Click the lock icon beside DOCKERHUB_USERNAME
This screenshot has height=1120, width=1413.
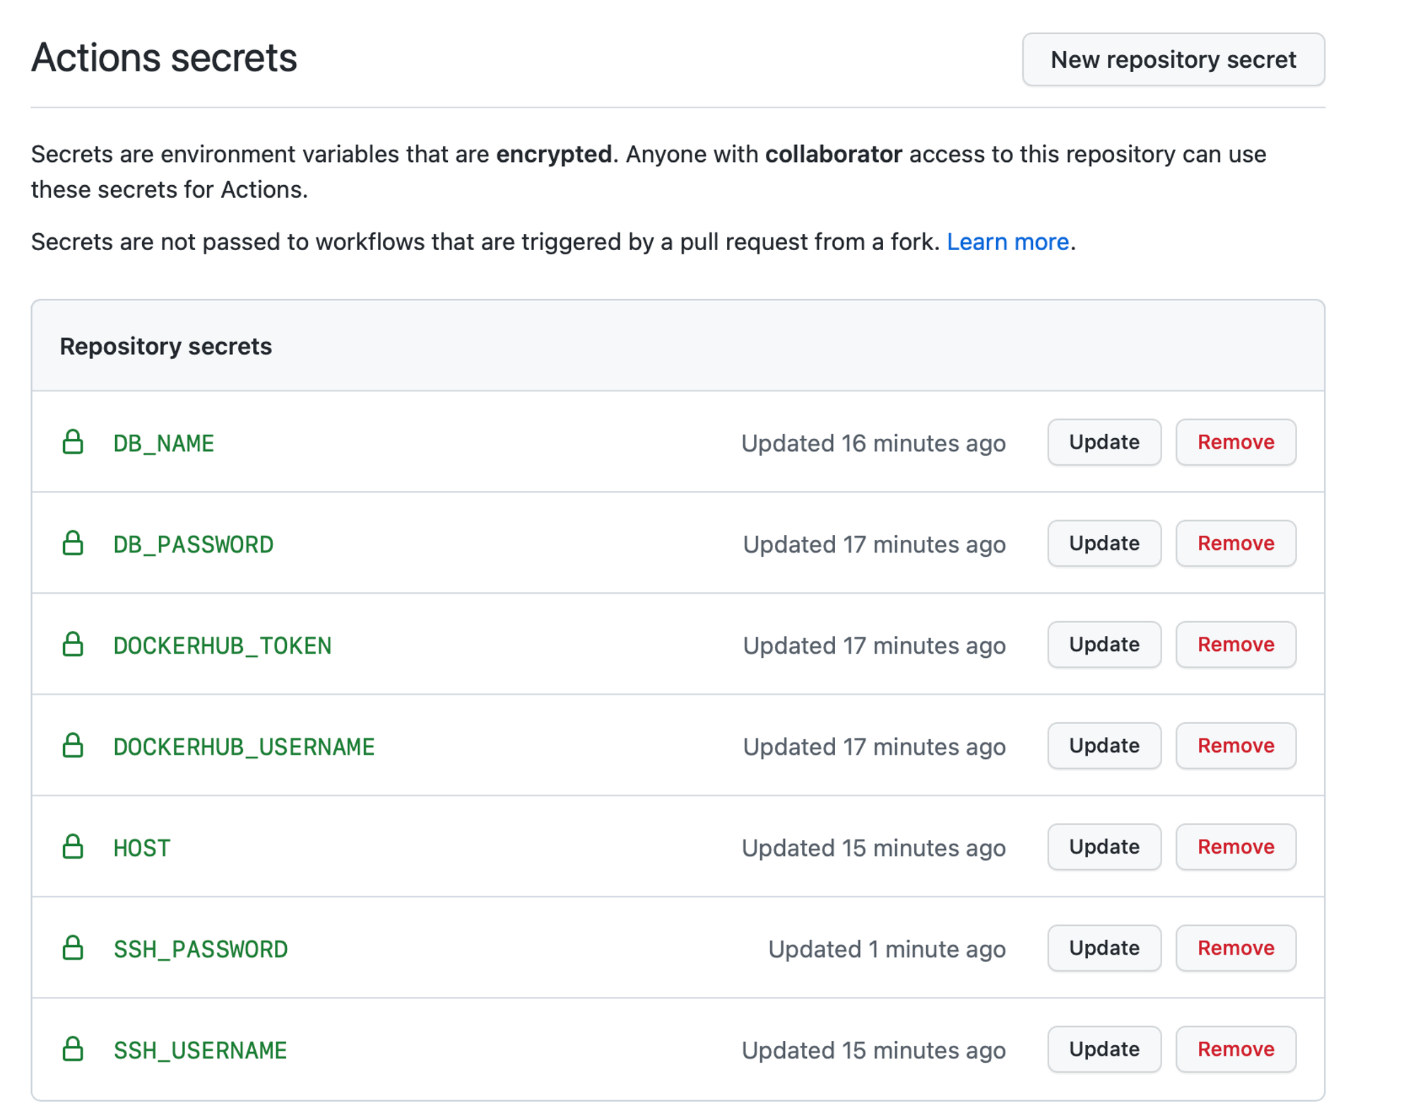[73, 745]
